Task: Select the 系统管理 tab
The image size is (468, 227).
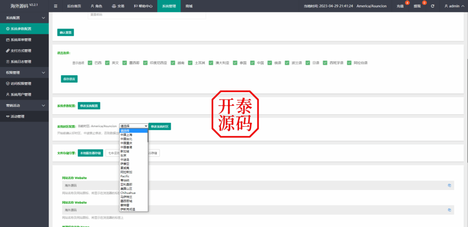Action: (169, 6)
